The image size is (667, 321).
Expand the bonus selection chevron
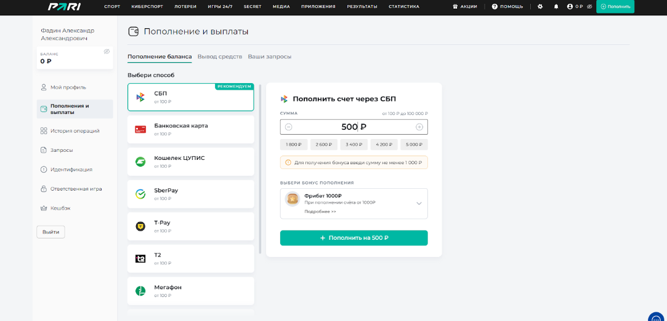point(419,204)
